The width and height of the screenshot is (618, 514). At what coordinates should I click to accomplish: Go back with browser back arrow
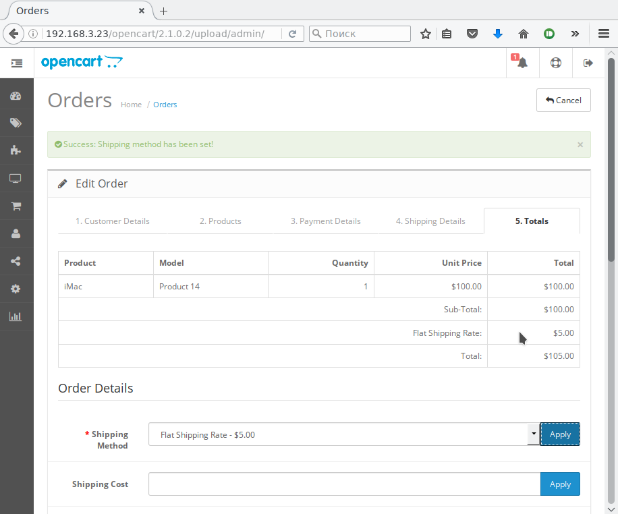pos(13,34)
